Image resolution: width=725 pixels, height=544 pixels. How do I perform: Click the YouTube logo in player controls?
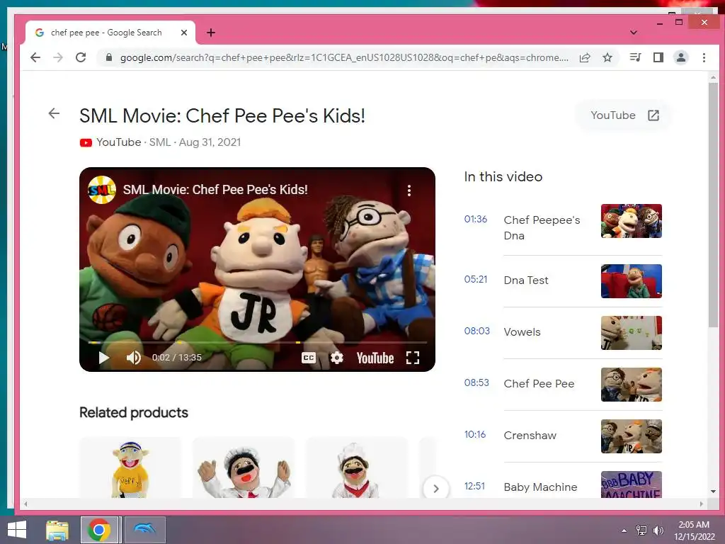pos(375,358)
